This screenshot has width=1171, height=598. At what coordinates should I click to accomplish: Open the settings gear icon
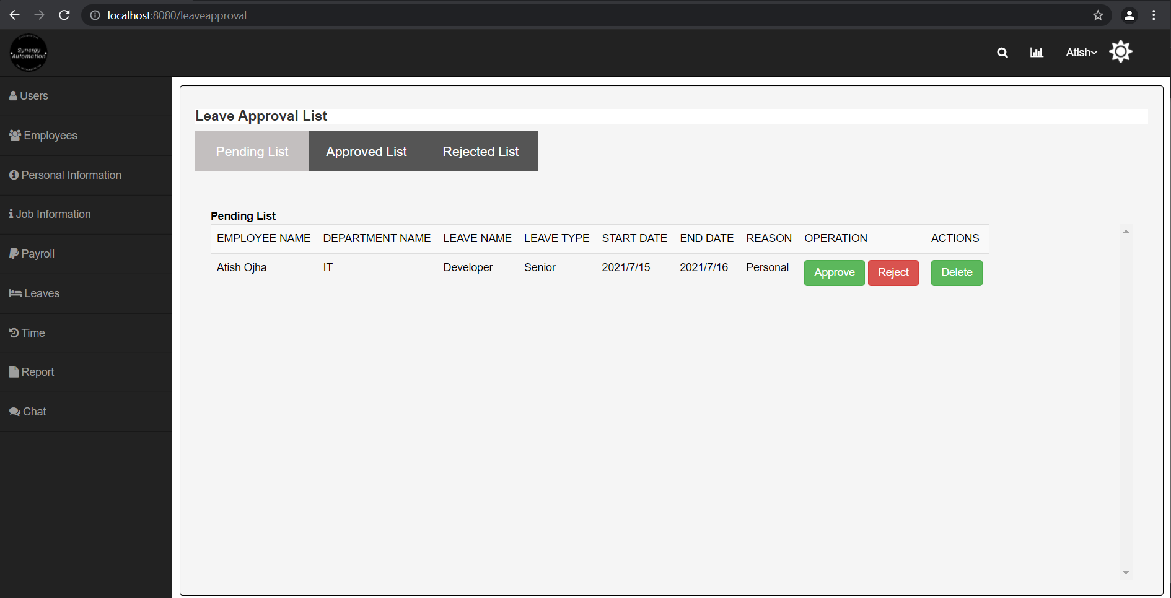click(x=1120, y=51)
